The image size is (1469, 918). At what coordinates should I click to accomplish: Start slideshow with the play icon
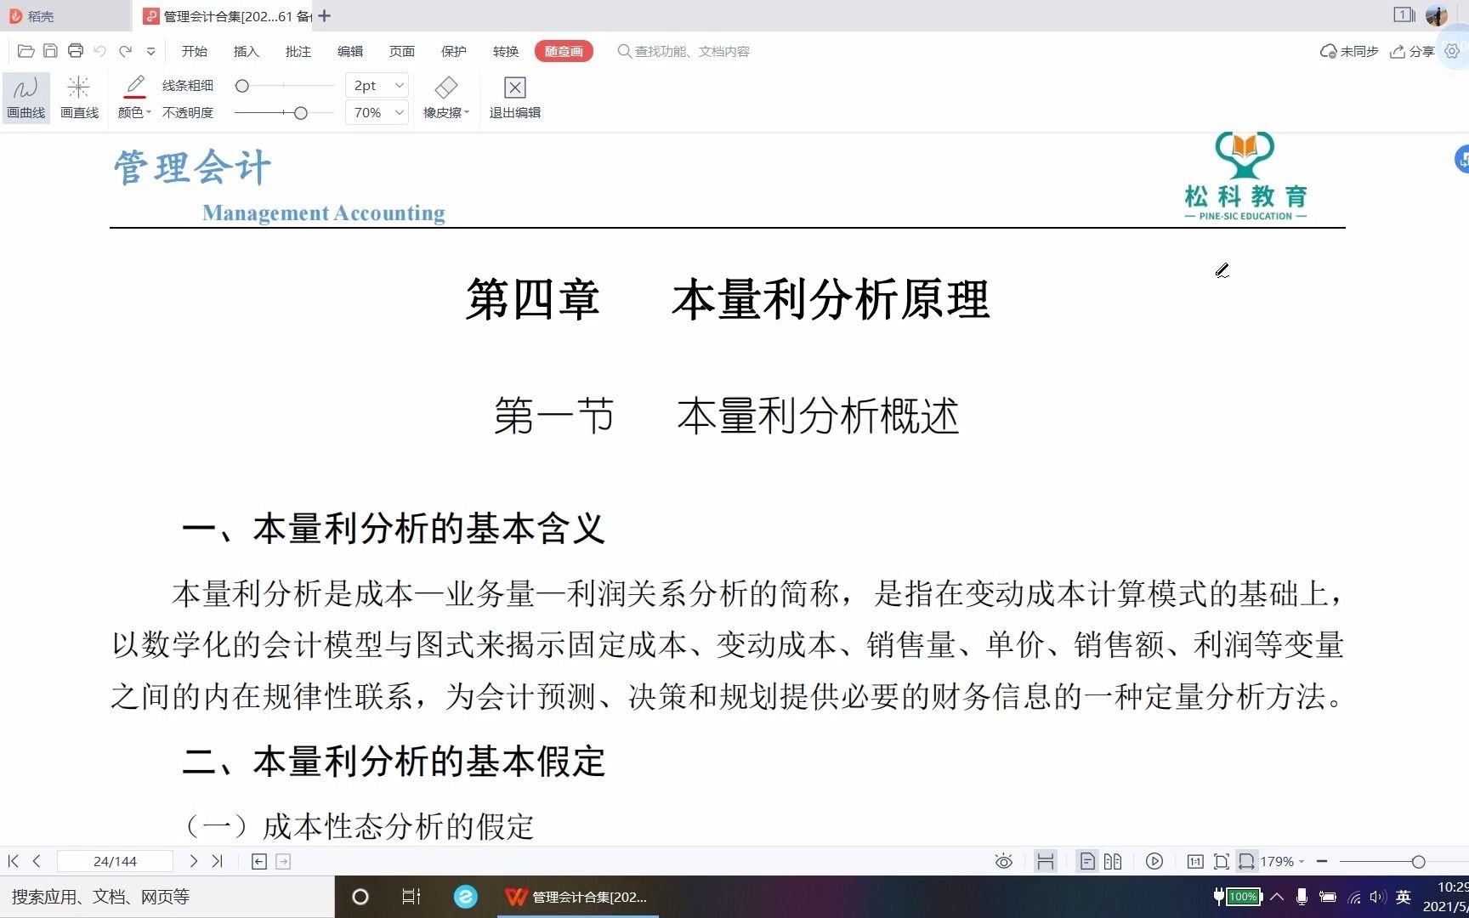pos(1154,861)
